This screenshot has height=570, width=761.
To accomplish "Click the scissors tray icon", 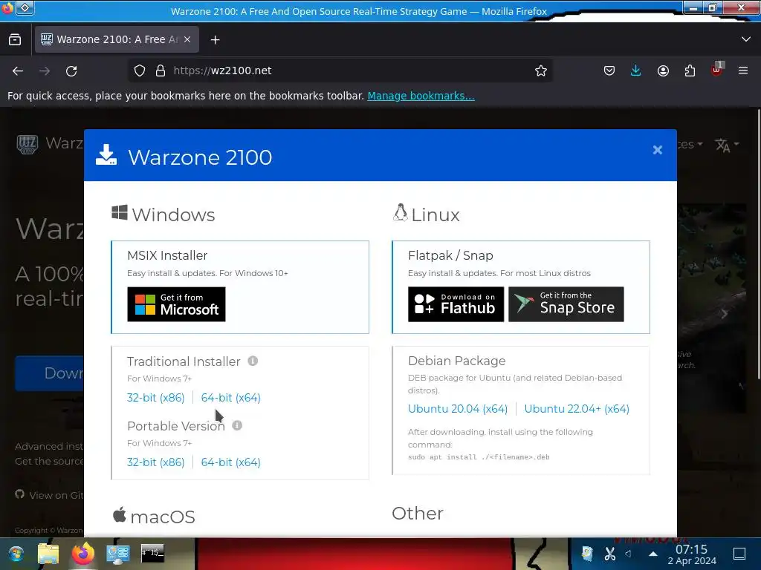I will point(610,553).
